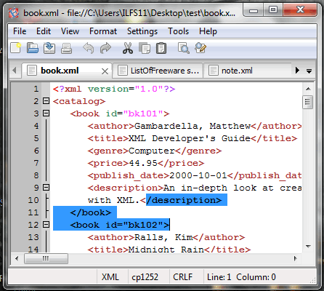Switch to the note.xml tab
Screen dimensions: 324x291
click(237, 71)
